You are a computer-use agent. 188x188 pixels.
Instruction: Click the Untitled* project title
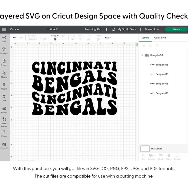pyautogui.click(x=52, y=29)
